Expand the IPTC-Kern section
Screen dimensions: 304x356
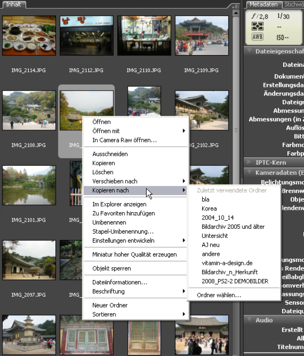coord(249,162)
